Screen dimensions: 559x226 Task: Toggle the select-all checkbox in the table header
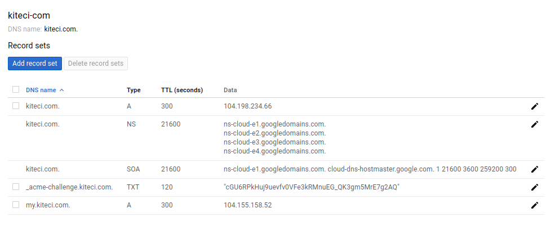coord(16,89)
